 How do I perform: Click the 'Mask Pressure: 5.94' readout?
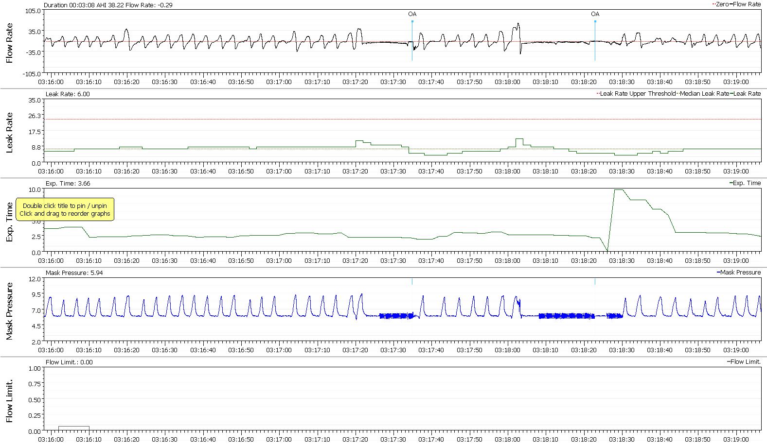[x=74, y=273]
